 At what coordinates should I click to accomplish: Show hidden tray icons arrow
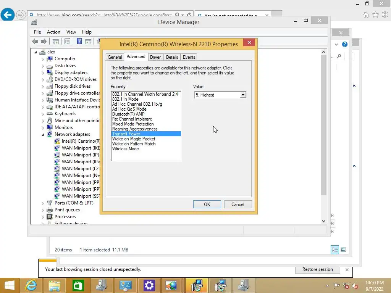[x=327, y=286]
